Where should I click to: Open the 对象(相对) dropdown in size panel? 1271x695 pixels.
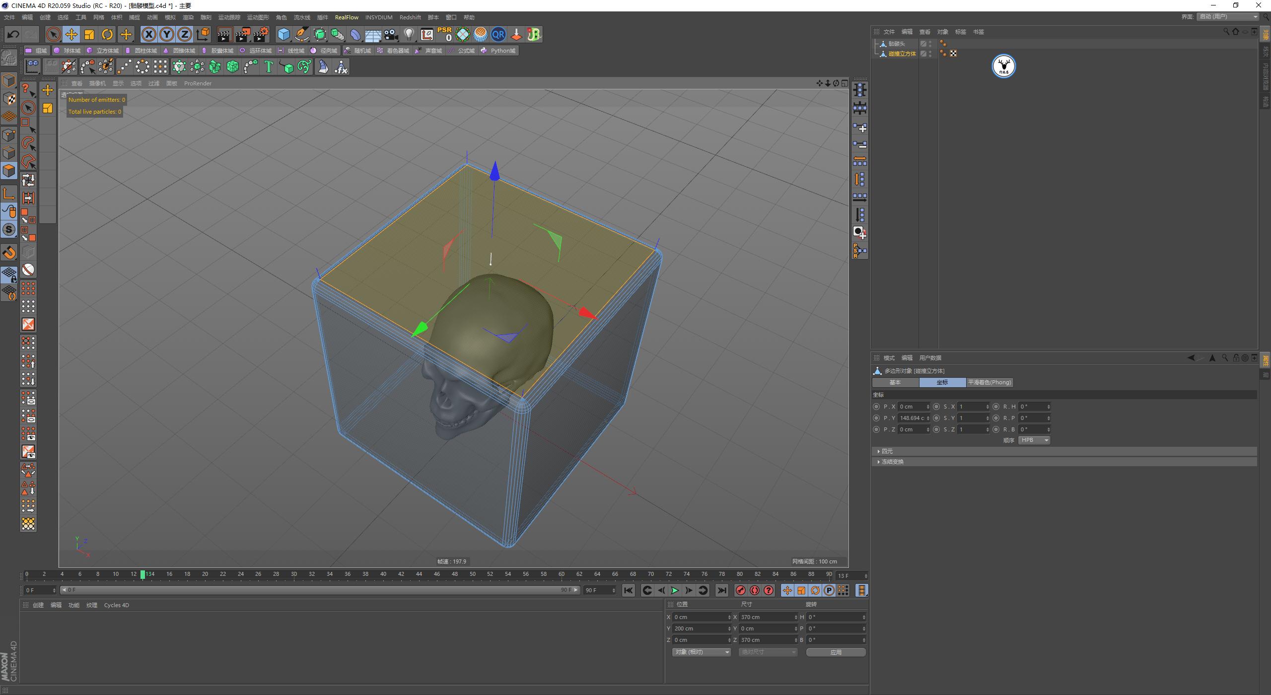click(701, 652)
